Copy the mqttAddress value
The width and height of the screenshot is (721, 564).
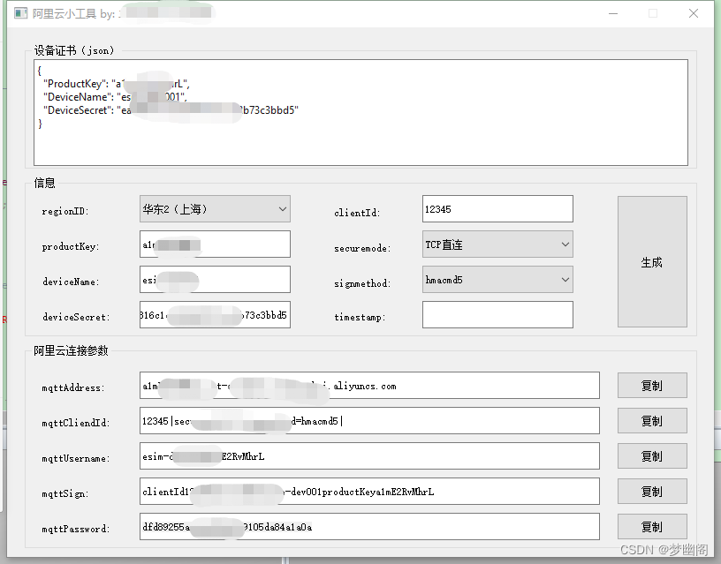652,386
